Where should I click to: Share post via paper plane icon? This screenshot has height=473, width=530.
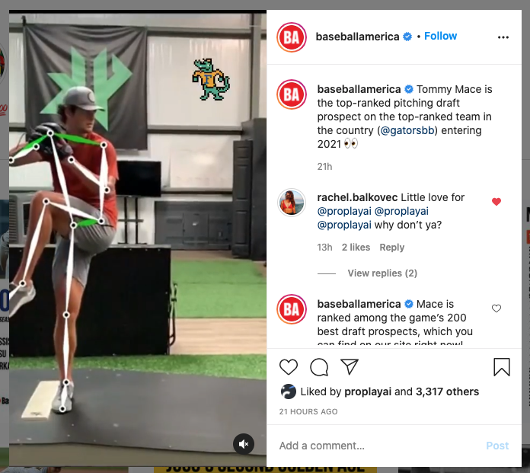coord(350,366)
